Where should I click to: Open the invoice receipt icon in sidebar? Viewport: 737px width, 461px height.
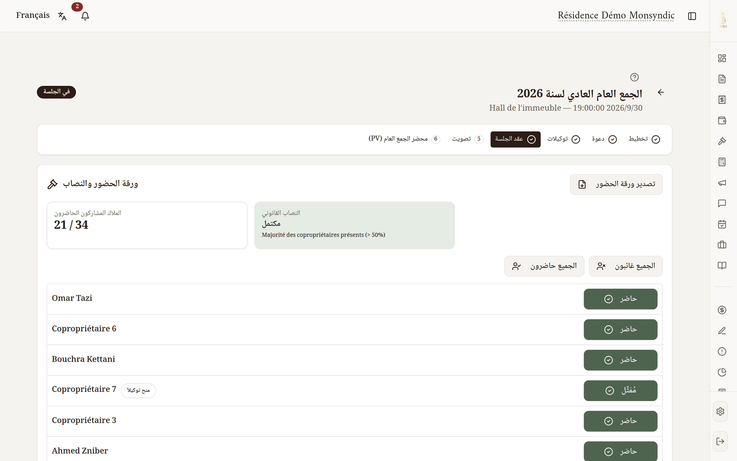(x=722, y=100)
